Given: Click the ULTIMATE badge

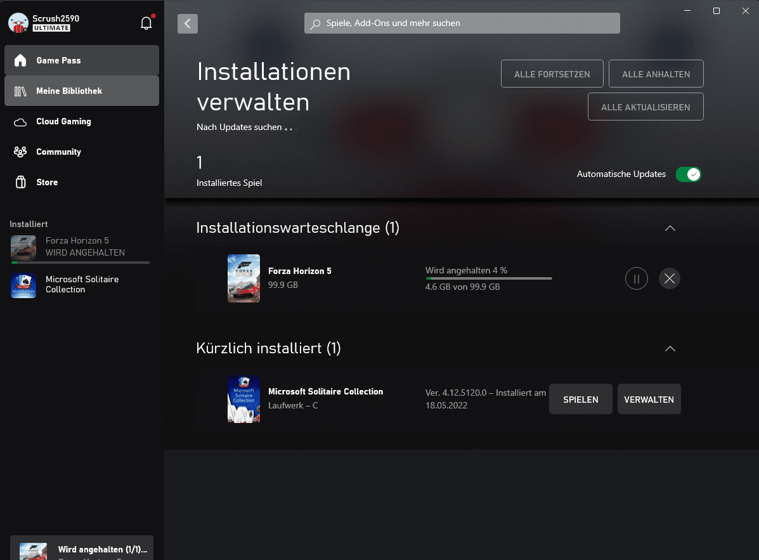Looking at the screenshot, I should click(52, 28).
